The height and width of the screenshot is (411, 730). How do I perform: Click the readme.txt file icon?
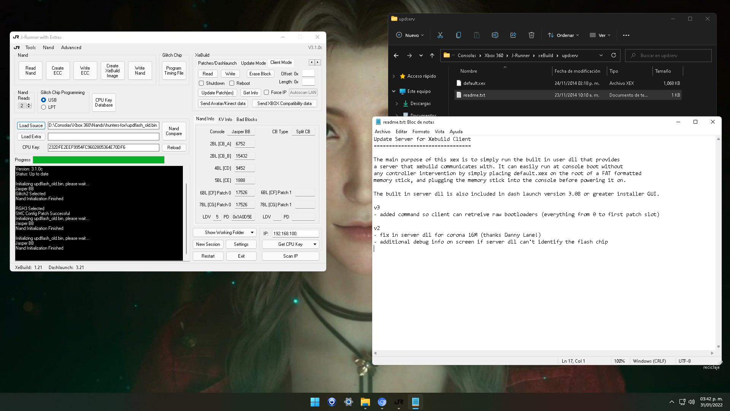(x=459, y=95)
